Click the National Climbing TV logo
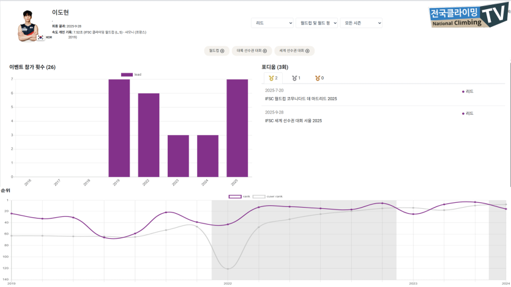 [x=469, y=15]
